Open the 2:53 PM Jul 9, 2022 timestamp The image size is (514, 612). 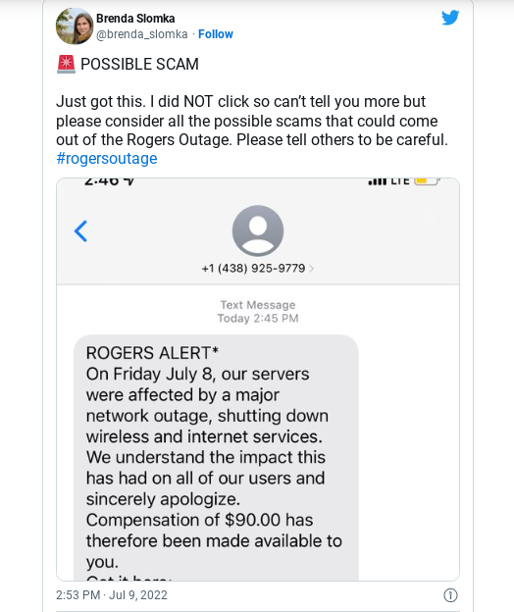(x=112, y=594)
